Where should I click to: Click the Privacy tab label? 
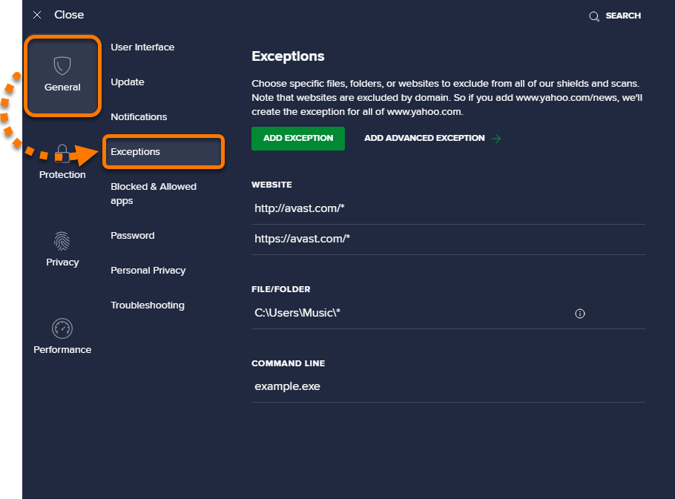coord(62,262)
